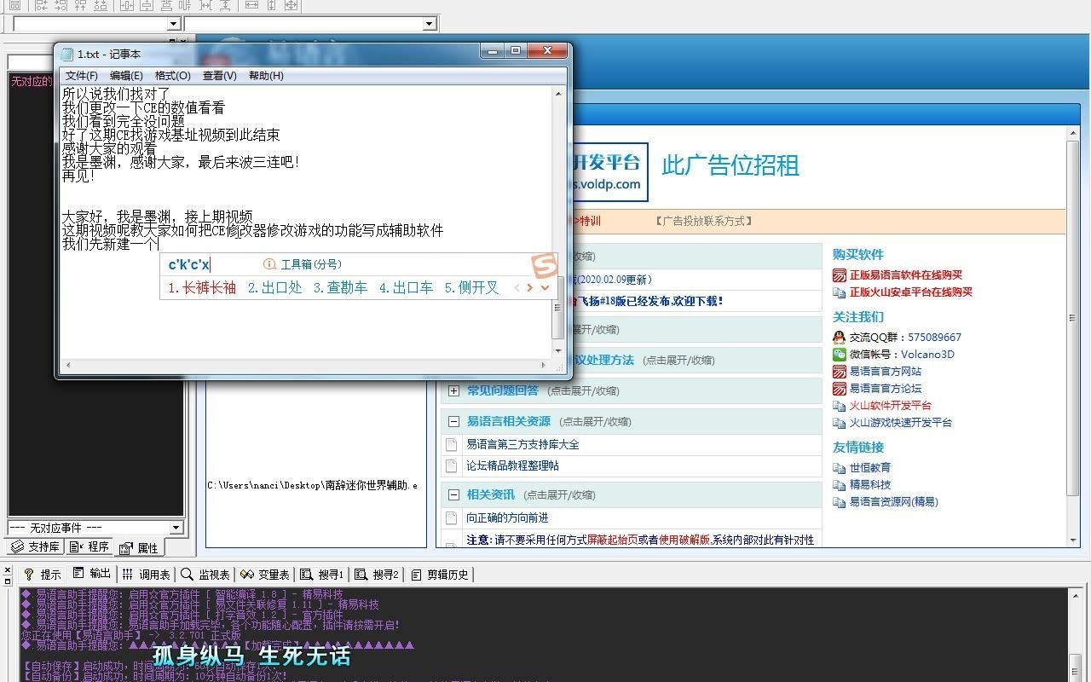Click document icon beside 论坛精品教程整理帖

point(452,466)
